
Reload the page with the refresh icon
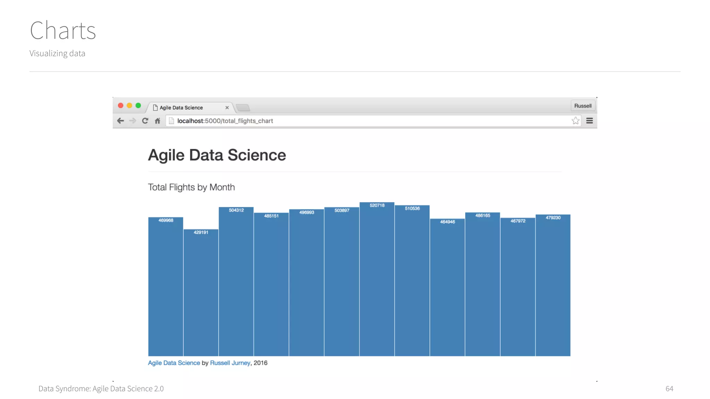(x=145, y=121)
